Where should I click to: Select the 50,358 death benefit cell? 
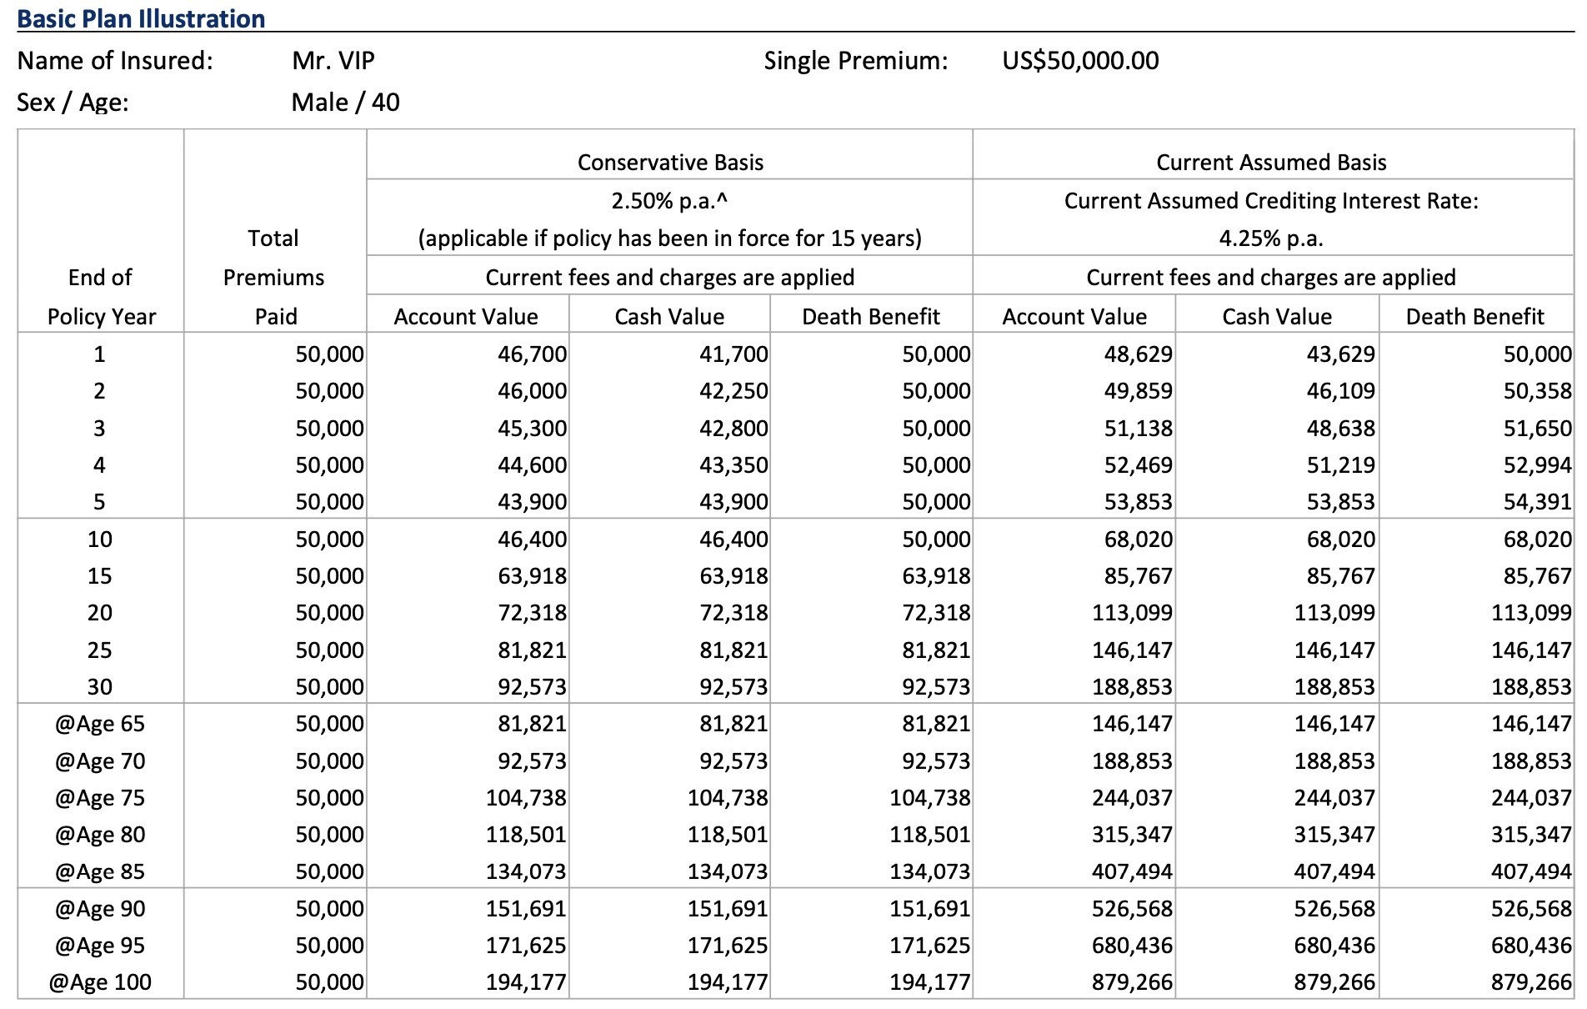1537,391
